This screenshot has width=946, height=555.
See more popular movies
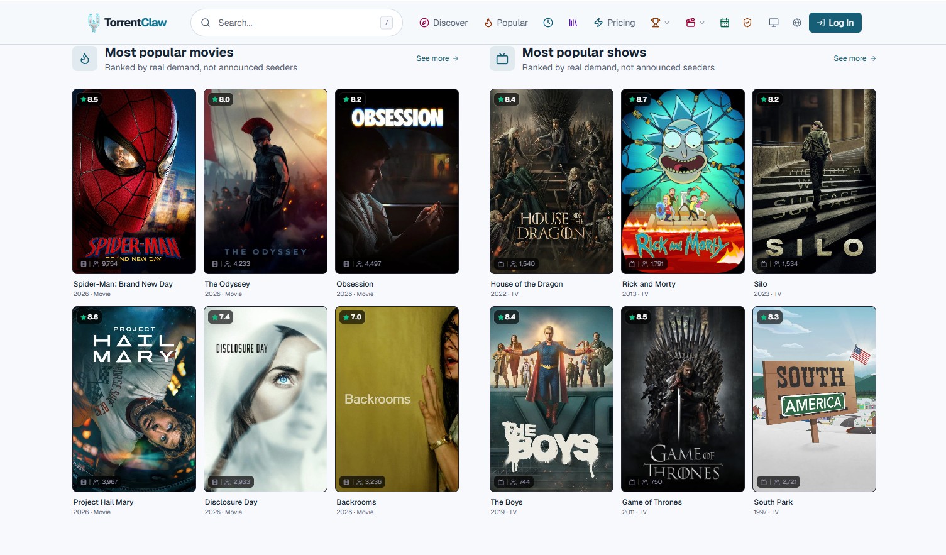(x=437, y=58)
